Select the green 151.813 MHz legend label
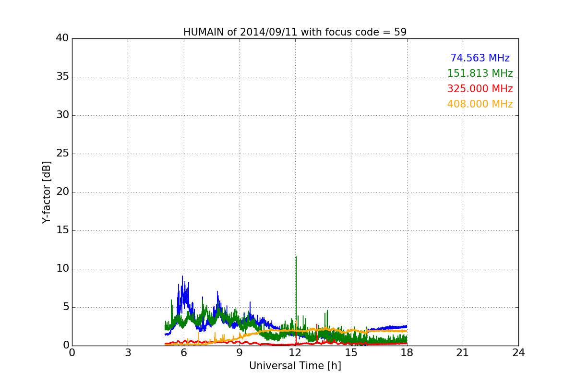576x384 pixels. click(x=480, y=73)
